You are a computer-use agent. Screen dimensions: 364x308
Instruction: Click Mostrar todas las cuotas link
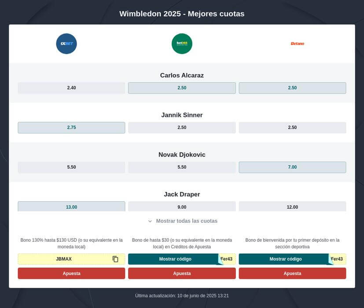pos(187,221)
